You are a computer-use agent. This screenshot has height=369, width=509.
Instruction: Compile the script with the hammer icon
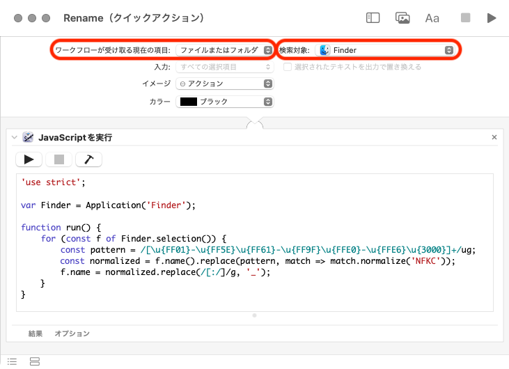88,159
